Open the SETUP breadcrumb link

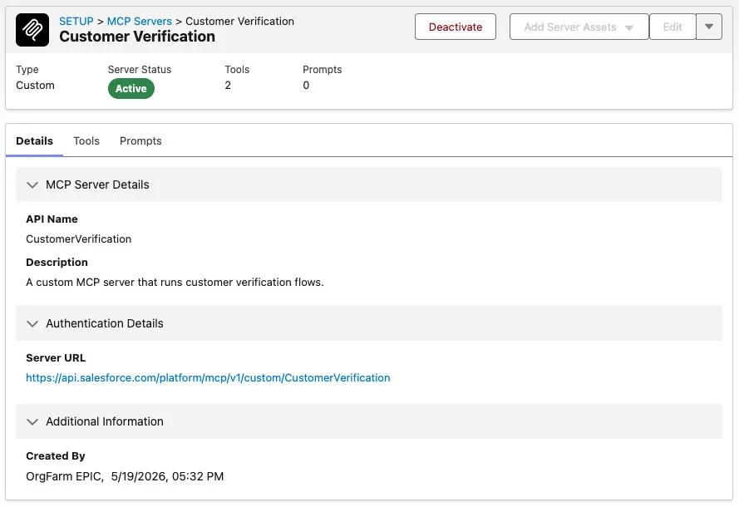click(x=76, y=22)
